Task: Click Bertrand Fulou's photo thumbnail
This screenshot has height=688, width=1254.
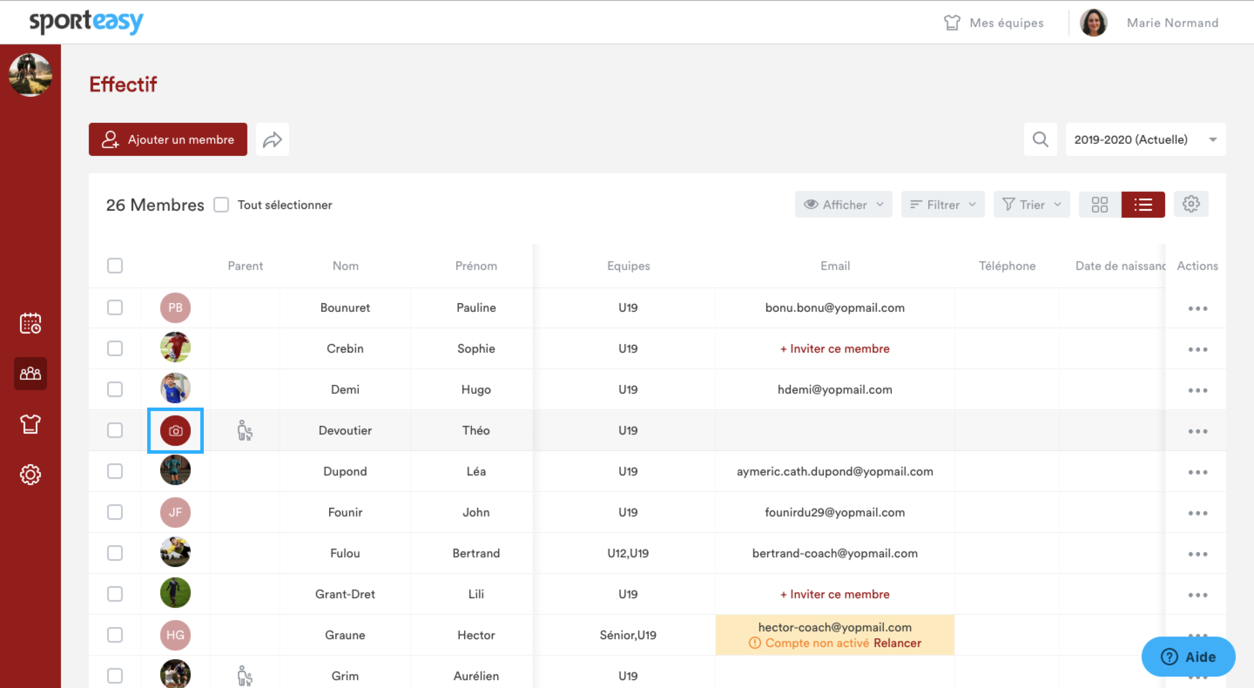Action: [175, 552]
